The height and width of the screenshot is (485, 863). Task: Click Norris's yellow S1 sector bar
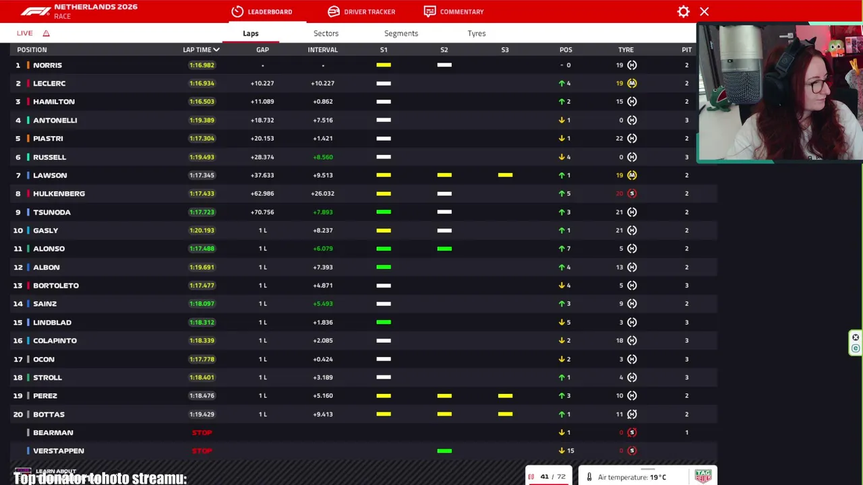coord(384,65)
